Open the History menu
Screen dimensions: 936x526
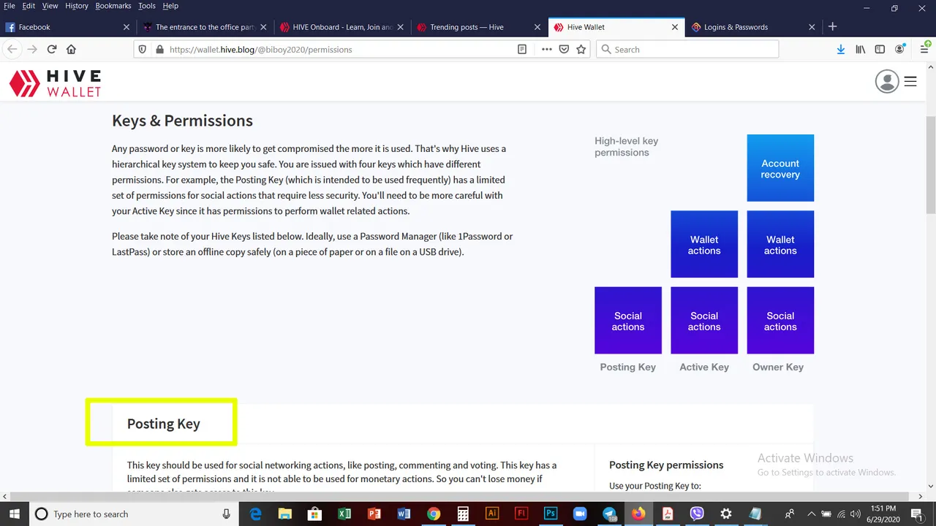click(77, 6)
